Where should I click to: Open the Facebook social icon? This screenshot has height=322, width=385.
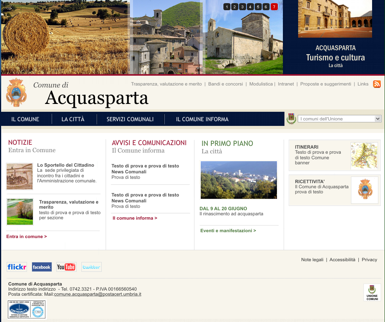(42, 267)
